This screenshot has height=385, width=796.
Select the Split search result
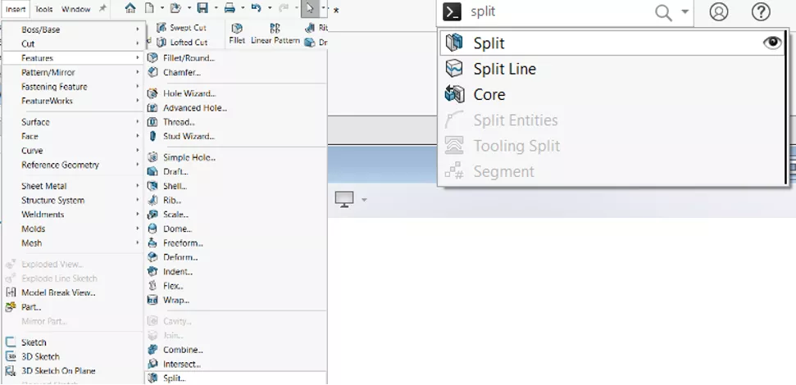pos(612,43)
